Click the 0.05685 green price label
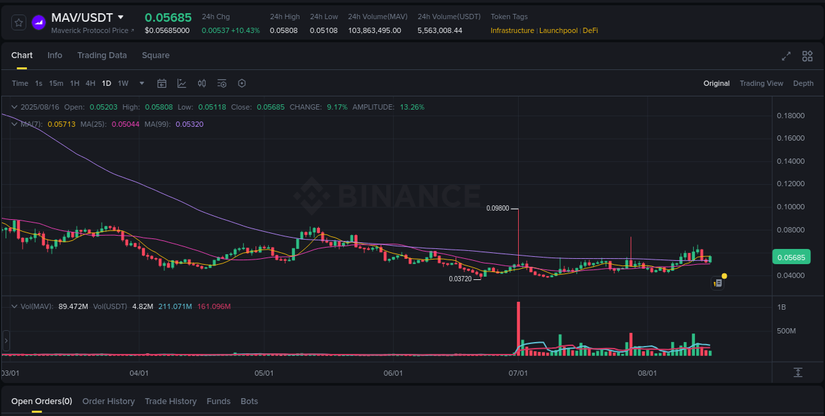 [791, 256]
